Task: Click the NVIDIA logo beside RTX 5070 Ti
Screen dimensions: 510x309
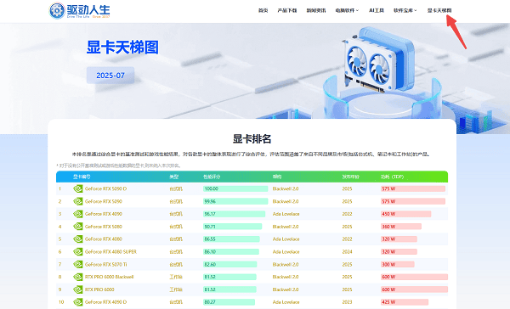Action: point(77,264)
